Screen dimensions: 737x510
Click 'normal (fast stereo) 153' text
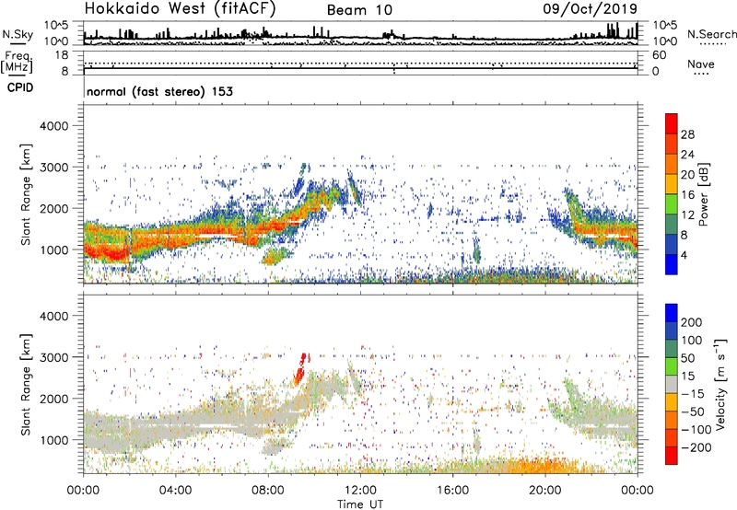point(159,91)
